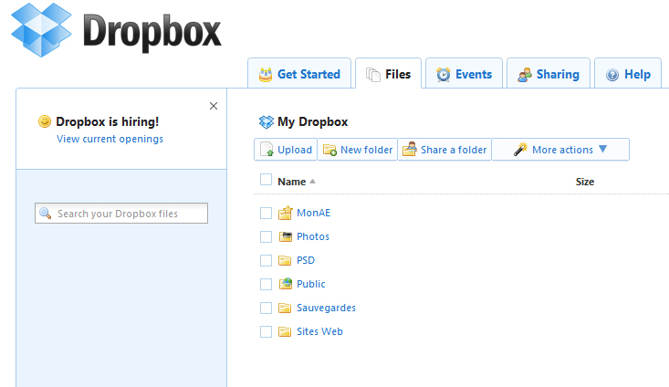Follow the View current openings link
669x387 pixels.
click(x=110, y=139)
